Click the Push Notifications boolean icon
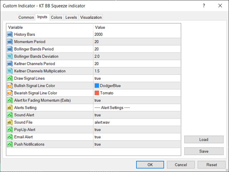 click(10, 144)
